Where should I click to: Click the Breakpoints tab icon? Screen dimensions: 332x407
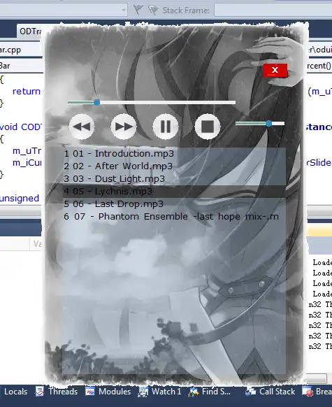click(x=308, y=392)
